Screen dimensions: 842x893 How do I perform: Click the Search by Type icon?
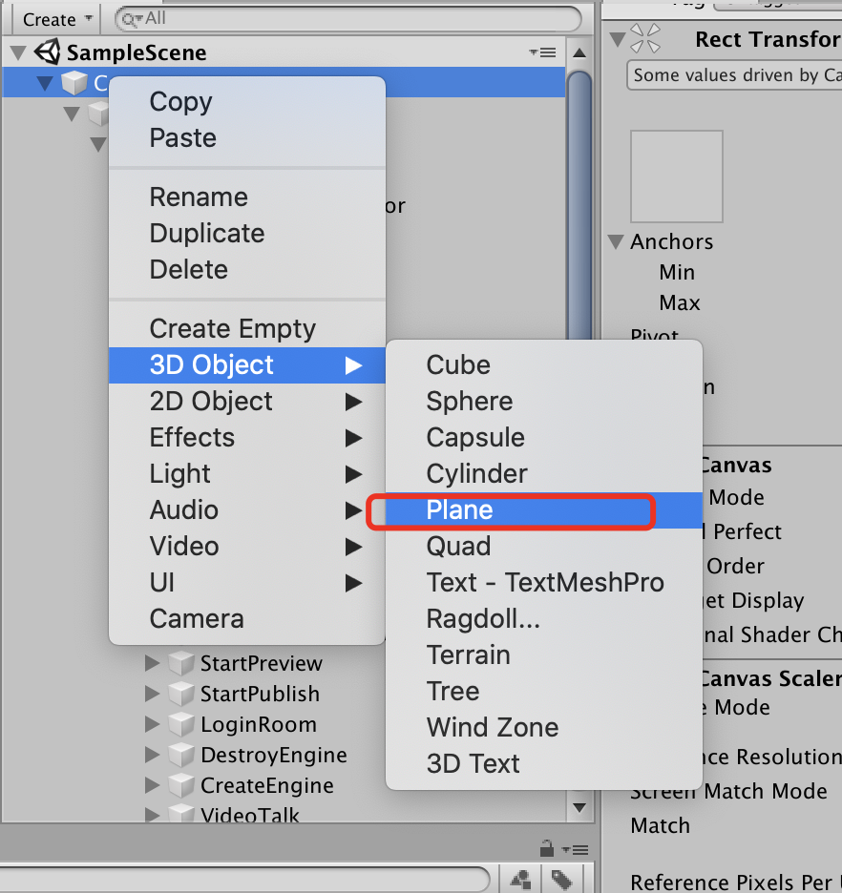pyautogui.click(x=521, y=879)
